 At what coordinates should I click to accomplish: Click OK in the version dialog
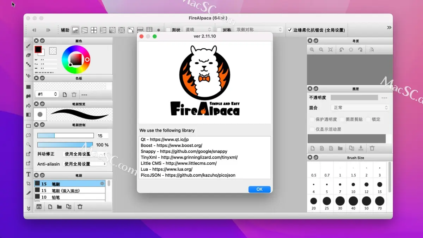point(259,189)
